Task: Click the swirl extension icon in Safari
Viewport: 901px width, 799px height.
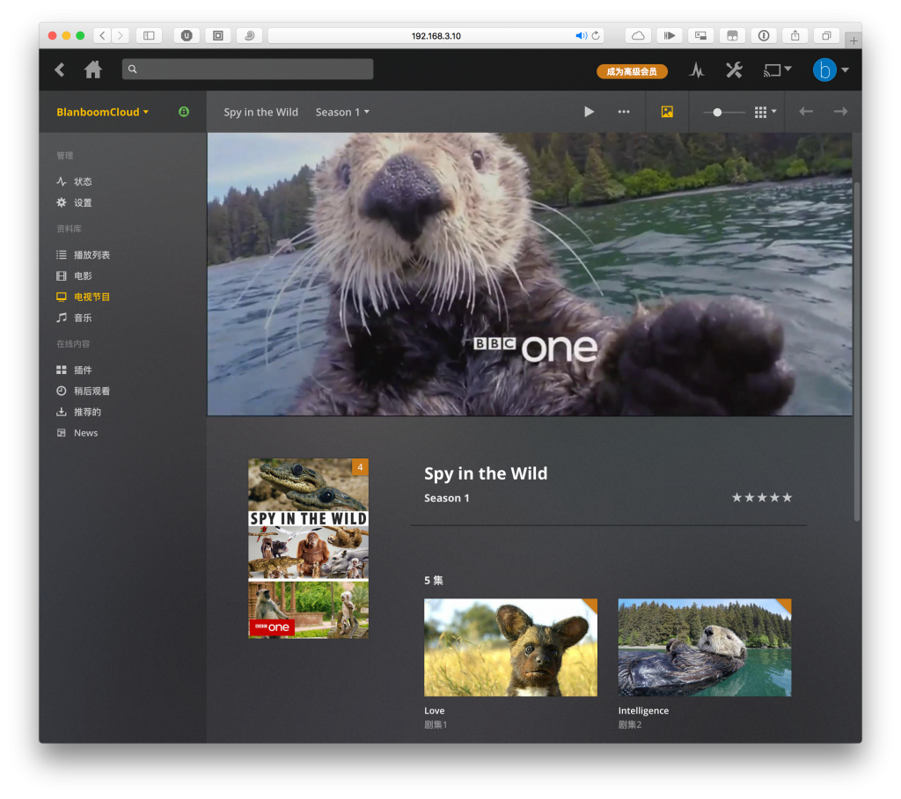Action: [249, 36]
